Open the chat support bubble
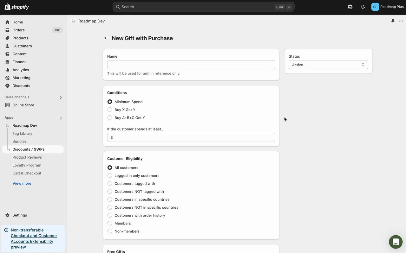Screen dimensions: 406x253 396,242
